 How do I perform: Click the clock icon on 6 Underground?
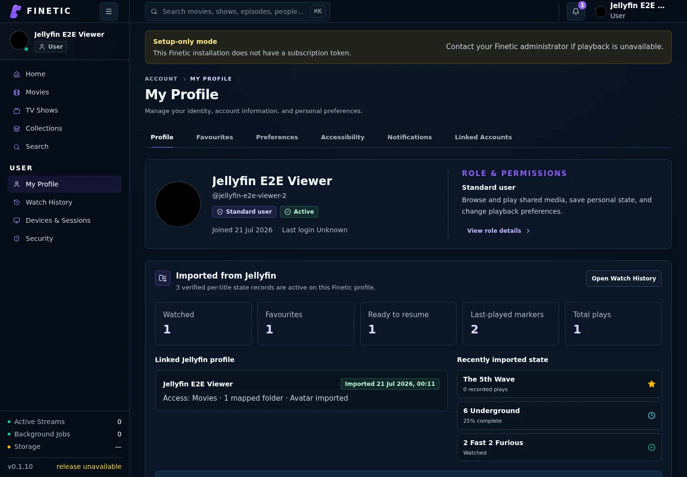coord(652,415)
